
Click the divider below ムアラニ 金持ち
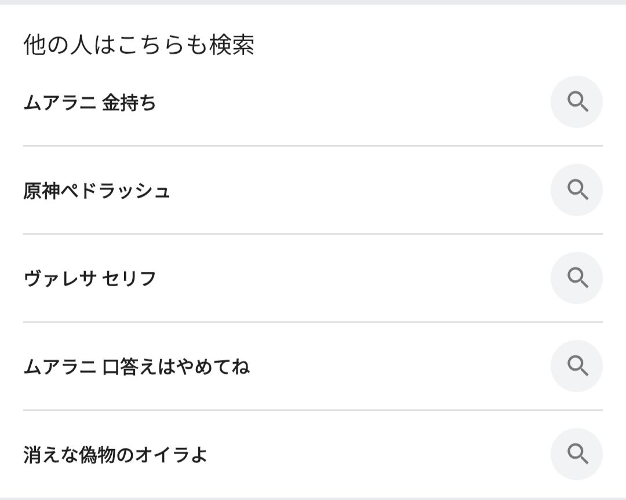click(x=313, y=146)
